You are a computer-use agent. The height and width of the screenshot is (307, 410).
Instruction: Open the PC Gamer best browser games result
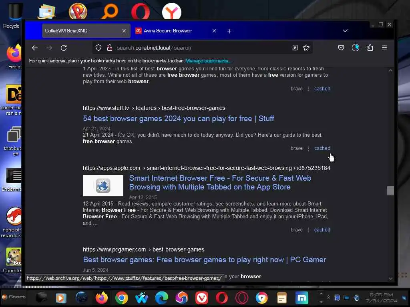tap(205, 260)
